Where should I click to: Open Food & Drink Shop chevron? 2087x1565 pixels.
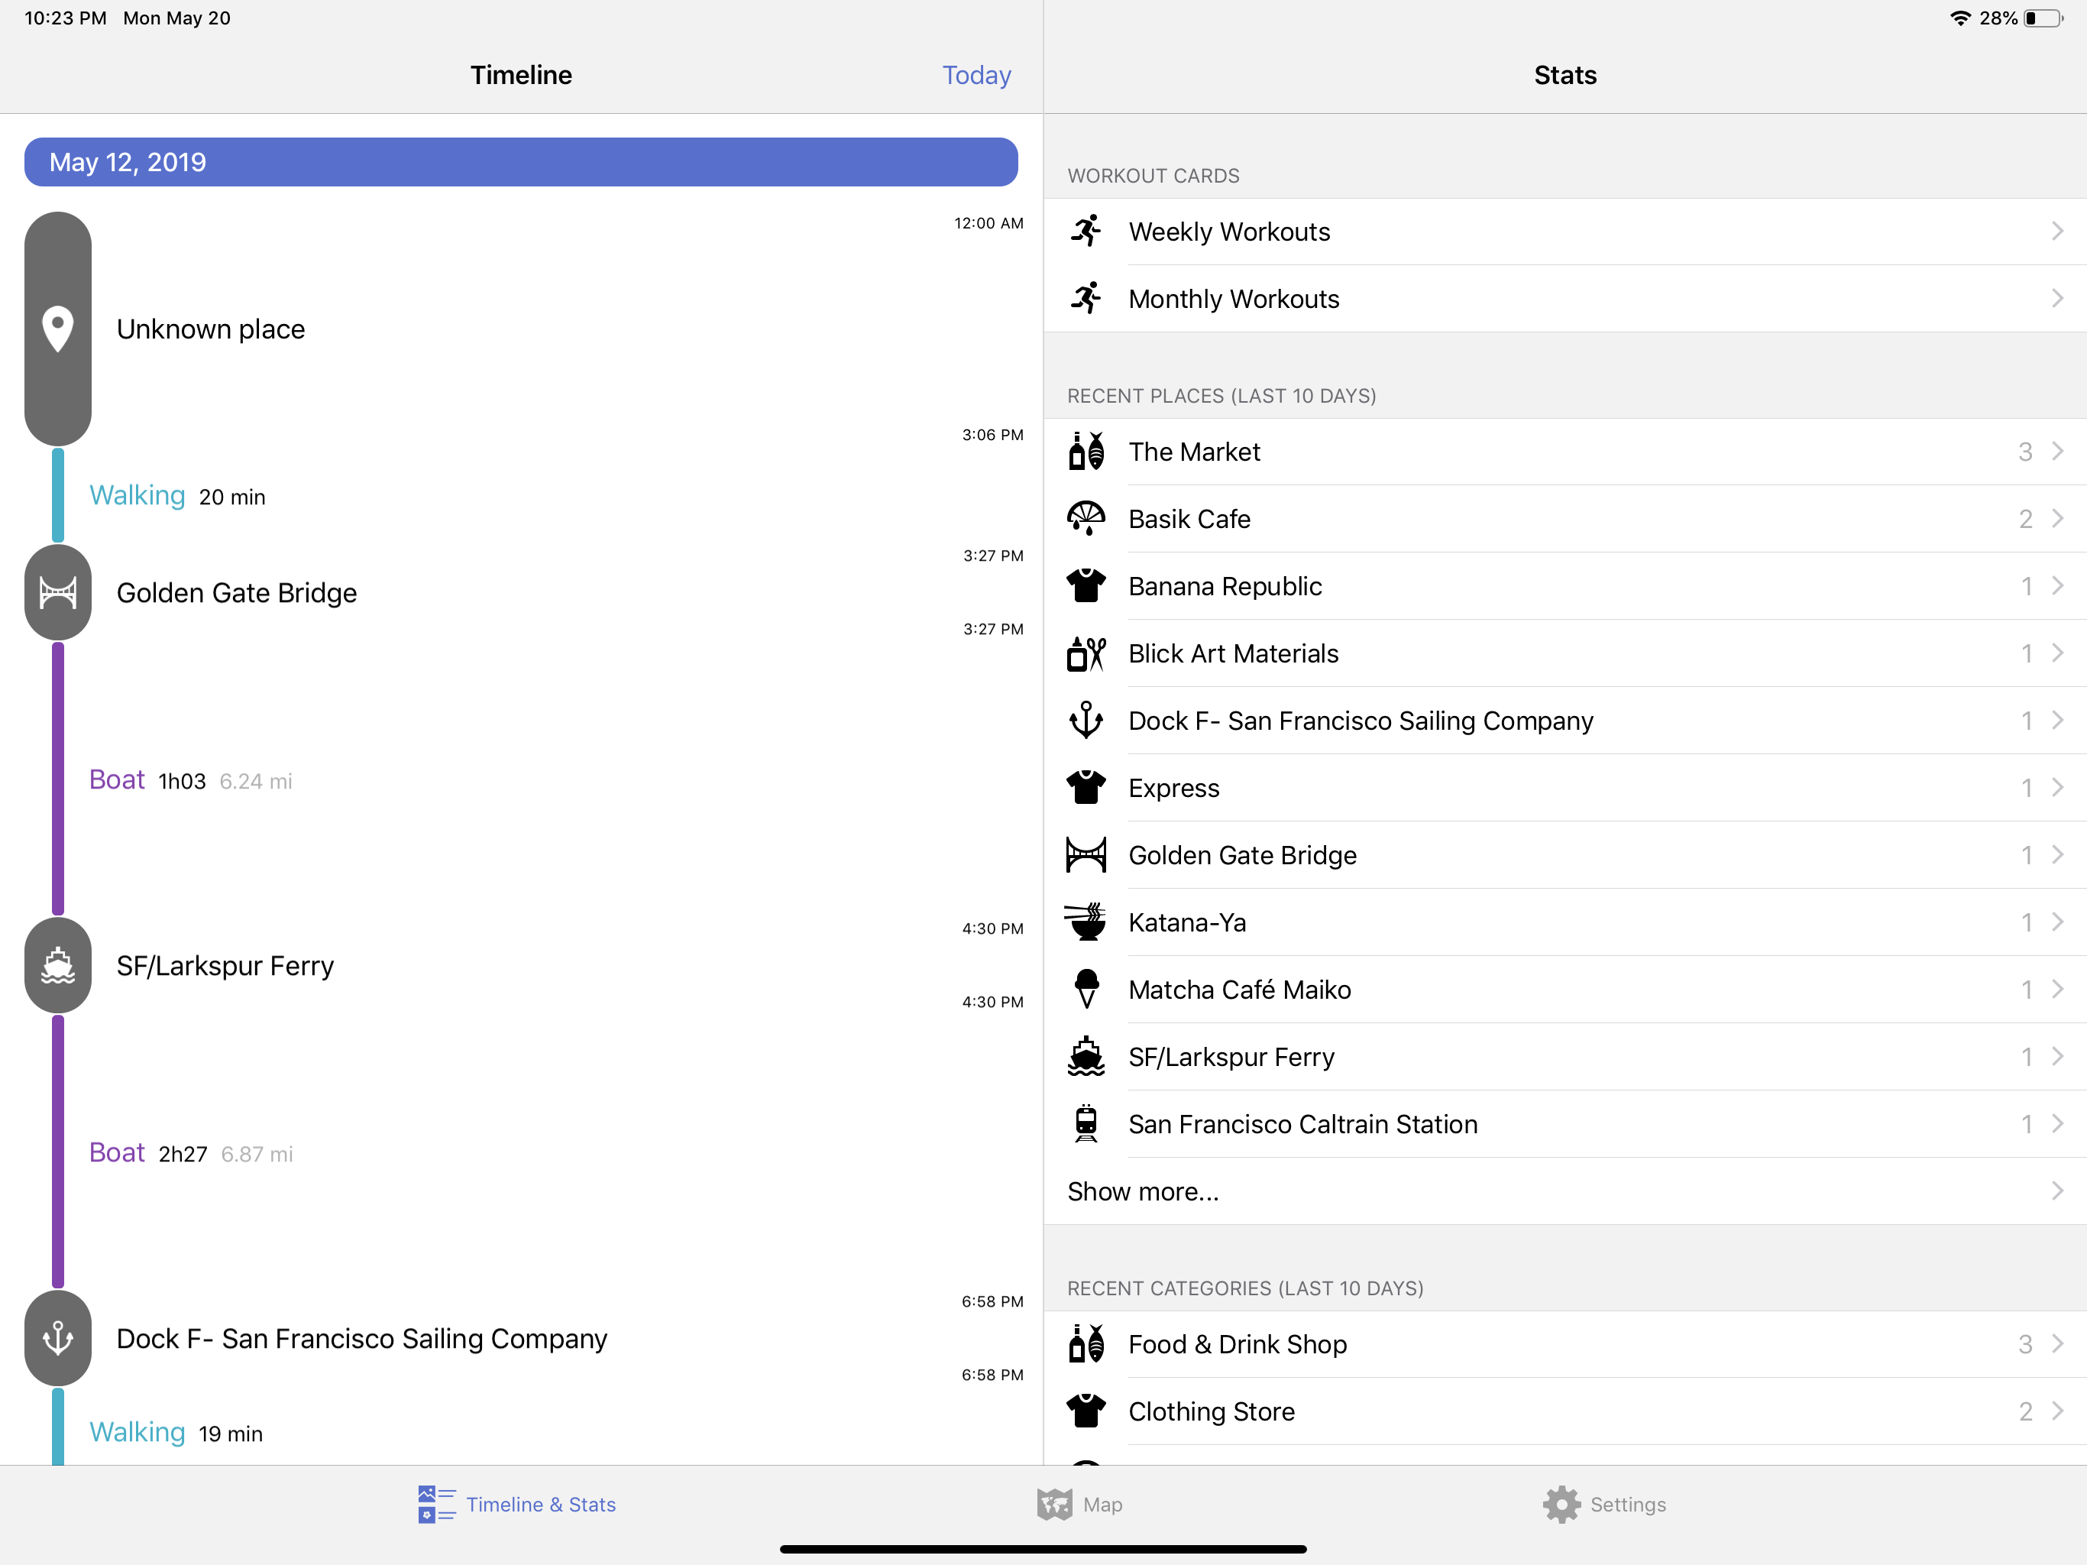click(x=2058, y=1343)
